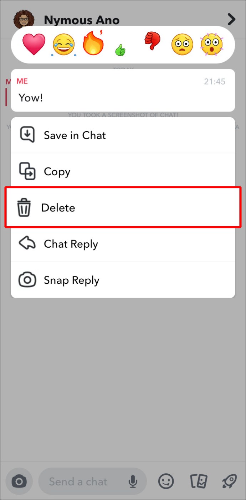Open the smiley sticker picker
The width and height of the screenshot is (246, 500).
click(166, 482)
